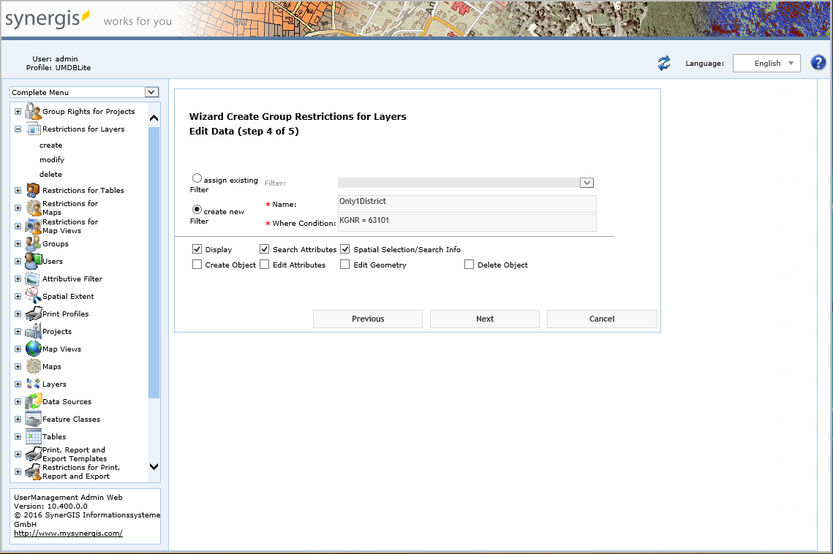The width and height of the screenshot is (833, 554).
Task: Click the Map Views globe icon
Action: coord(32,349)
